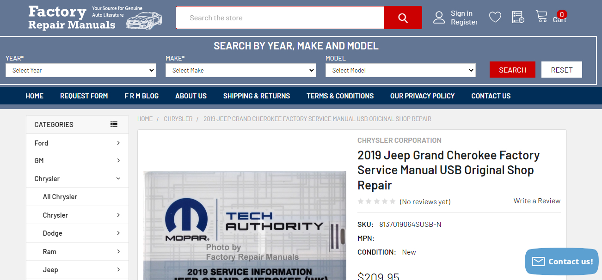602x280 pixels.
Task: Open OUR PRIVACY POLICY menu item
Action: click(x=423, y=96)
